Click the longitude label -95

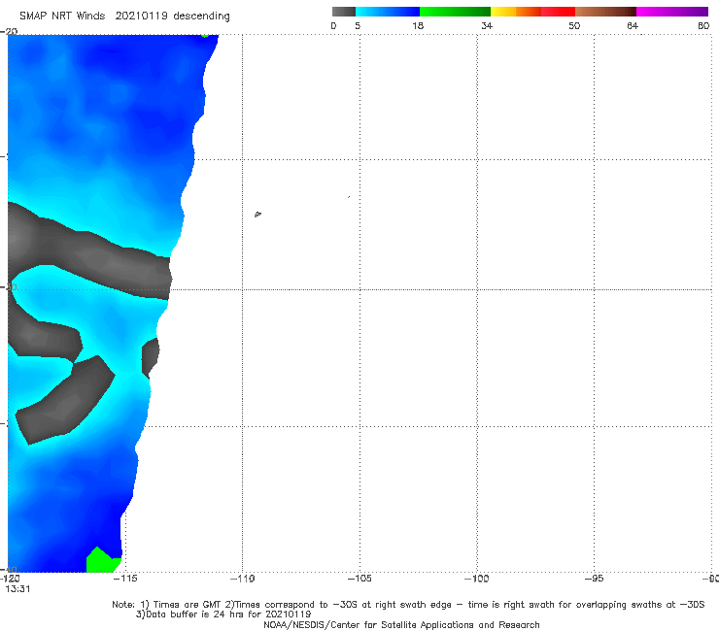[595, 579]
